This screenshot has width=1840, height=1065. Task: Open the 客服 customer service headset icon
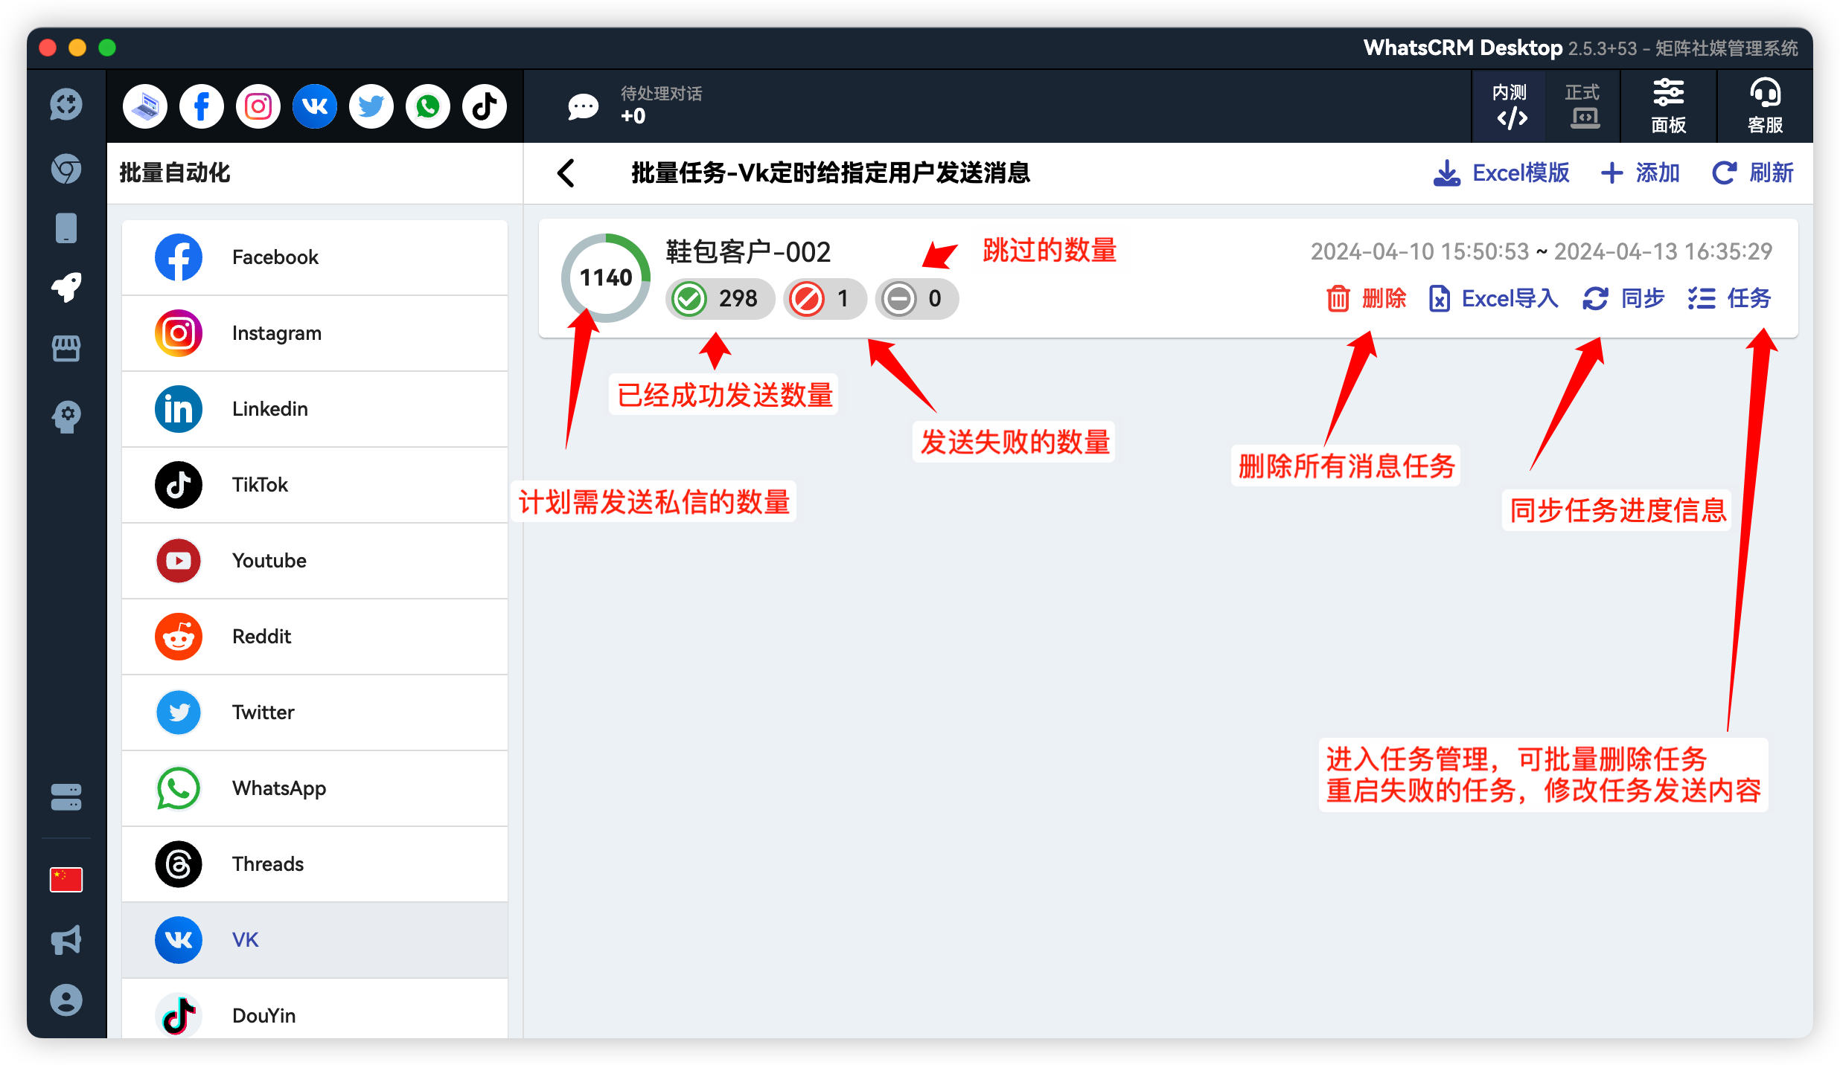[x=1764, y=106]
